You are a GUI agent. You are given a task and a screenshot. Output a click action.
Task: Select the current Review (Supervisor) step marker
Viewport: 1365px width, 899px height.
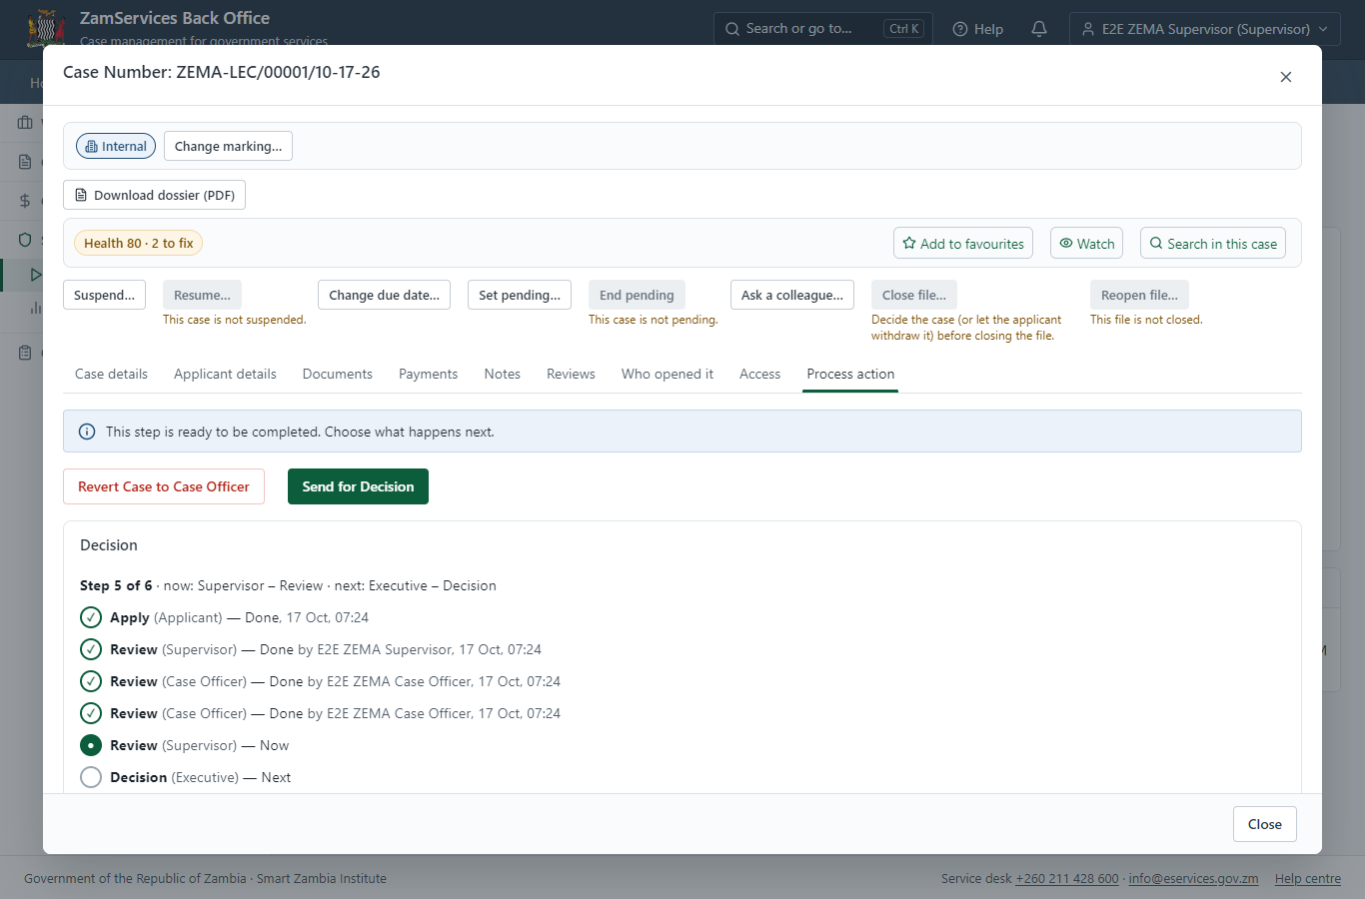(91, 745)
